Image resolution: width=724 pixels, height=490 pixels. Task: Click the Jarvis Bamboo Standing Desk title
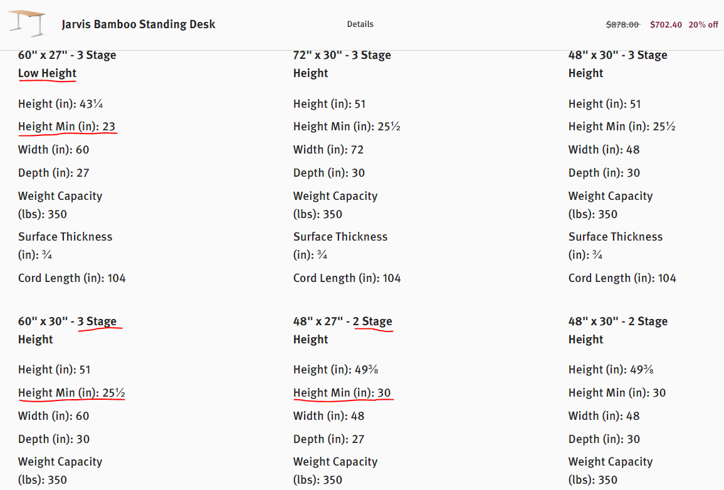pyautogui.click(x=139, y=24)
